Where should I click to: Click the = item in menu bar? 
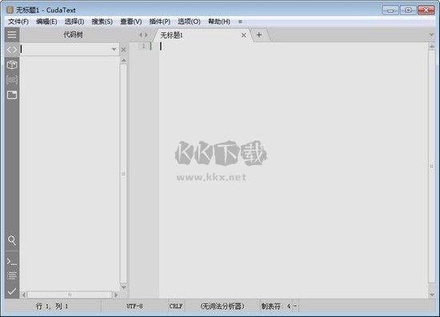[x=240, y=22]
